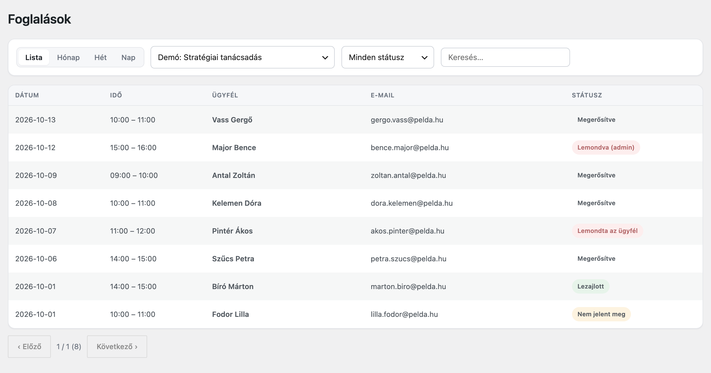The image size is (711, 373).
Task: Select client name Fodor Lilla
Action: [231, 314]
